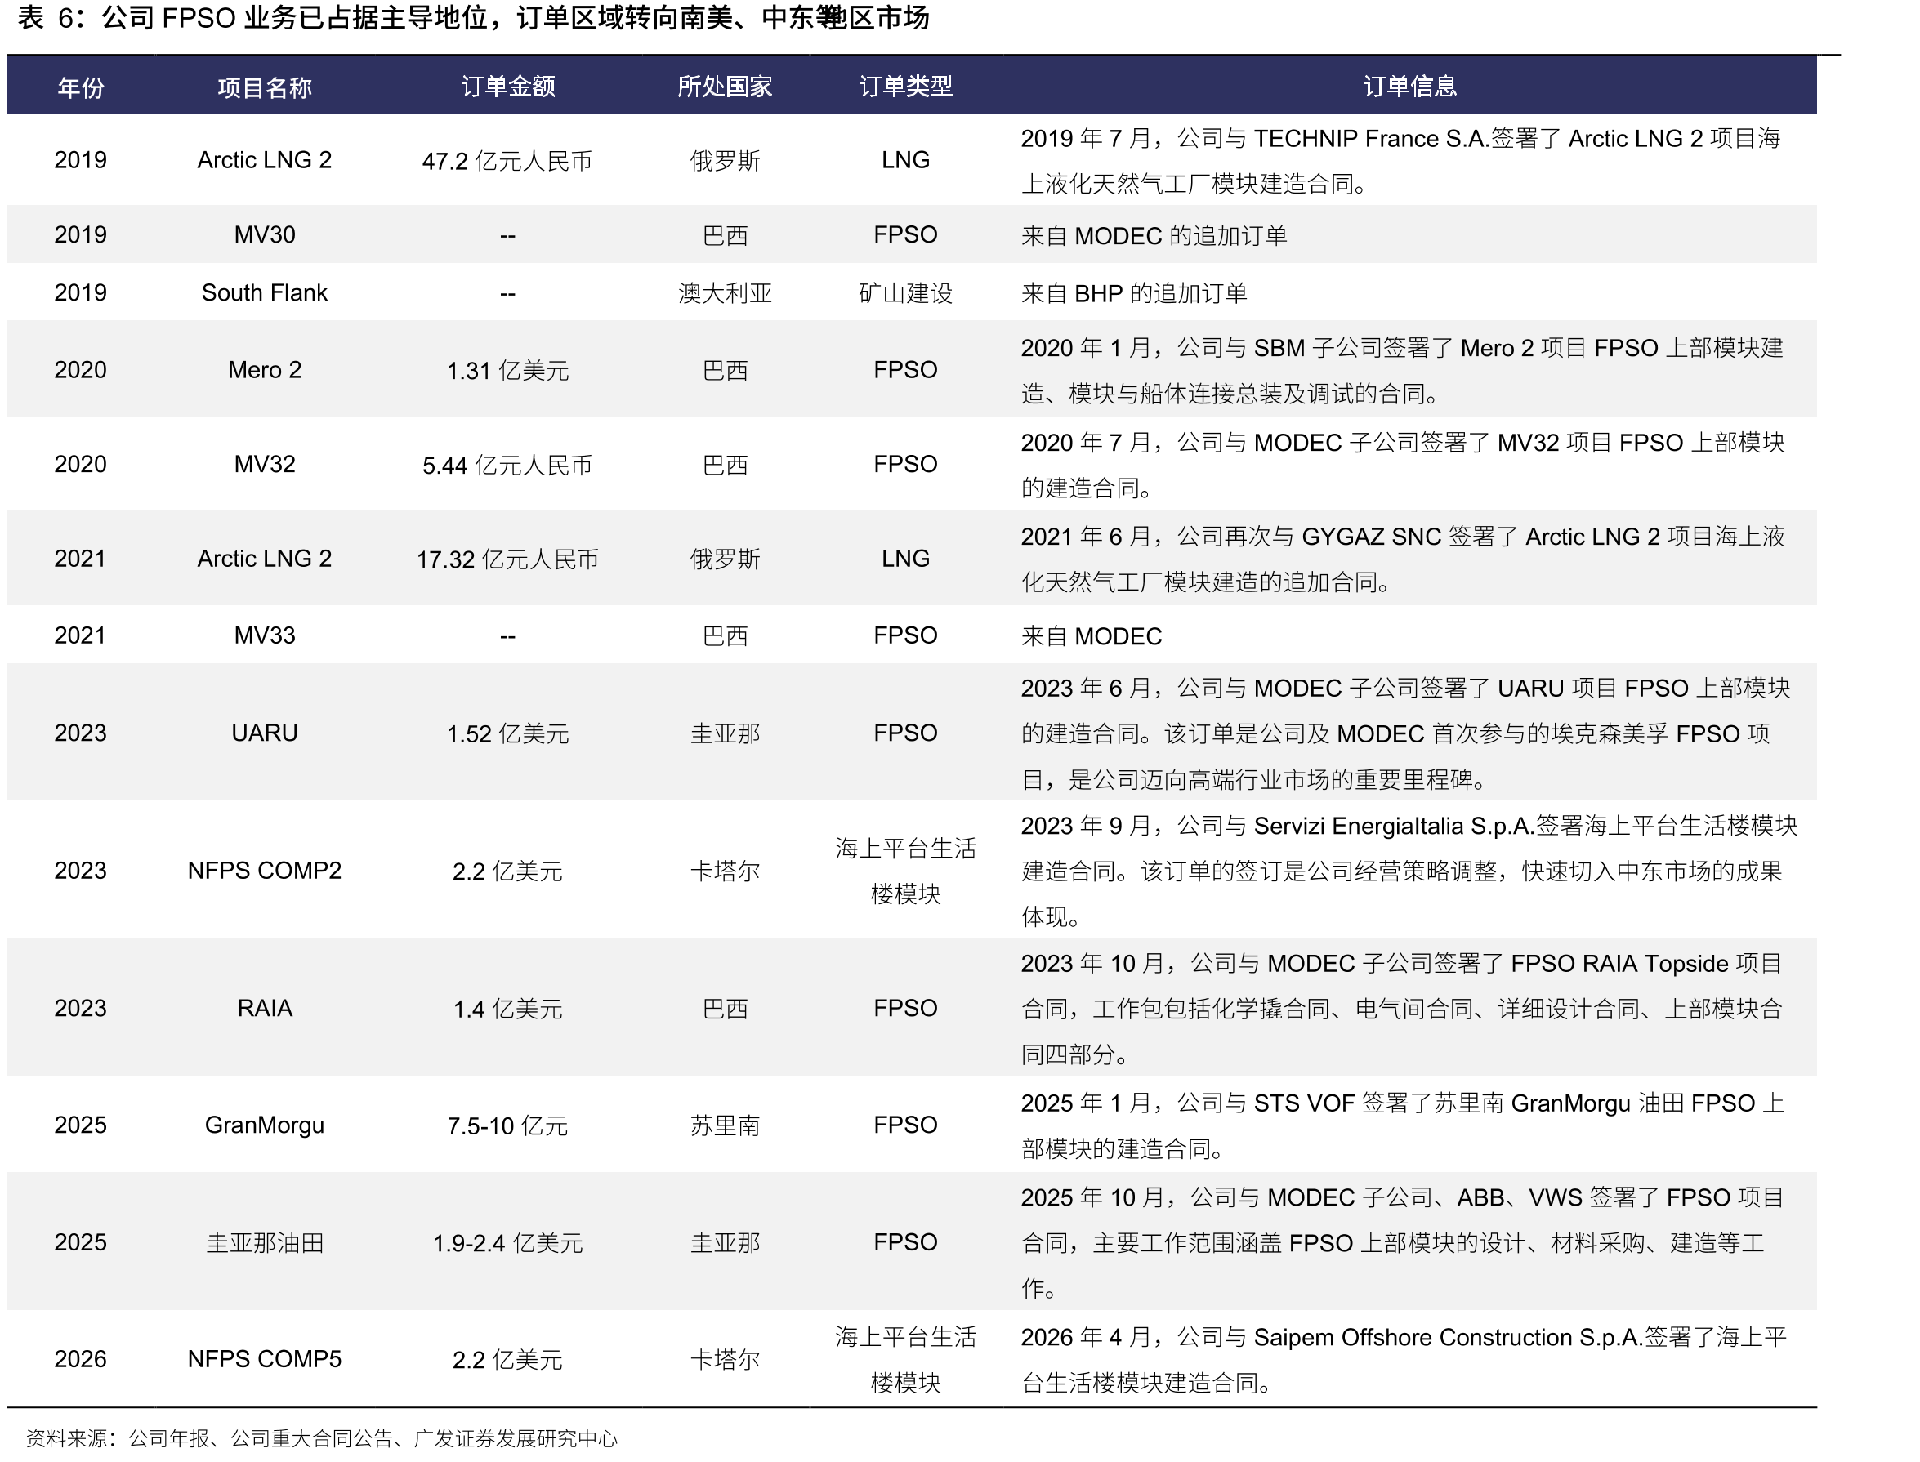The height and width of the screenshot is (1462, 1920).
Task: Click the '澳大利亚' country cell
Action: (725, 293)
